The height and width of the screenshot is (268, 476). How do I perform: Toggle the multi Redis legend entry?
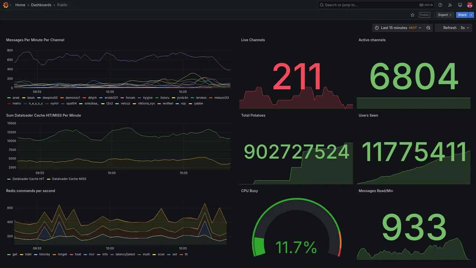[146, 255]
